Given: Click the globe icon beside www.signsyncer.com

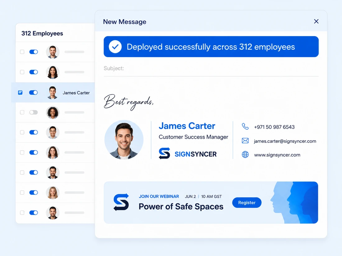Looking at the screenshot, I should [x=245, y=155].
